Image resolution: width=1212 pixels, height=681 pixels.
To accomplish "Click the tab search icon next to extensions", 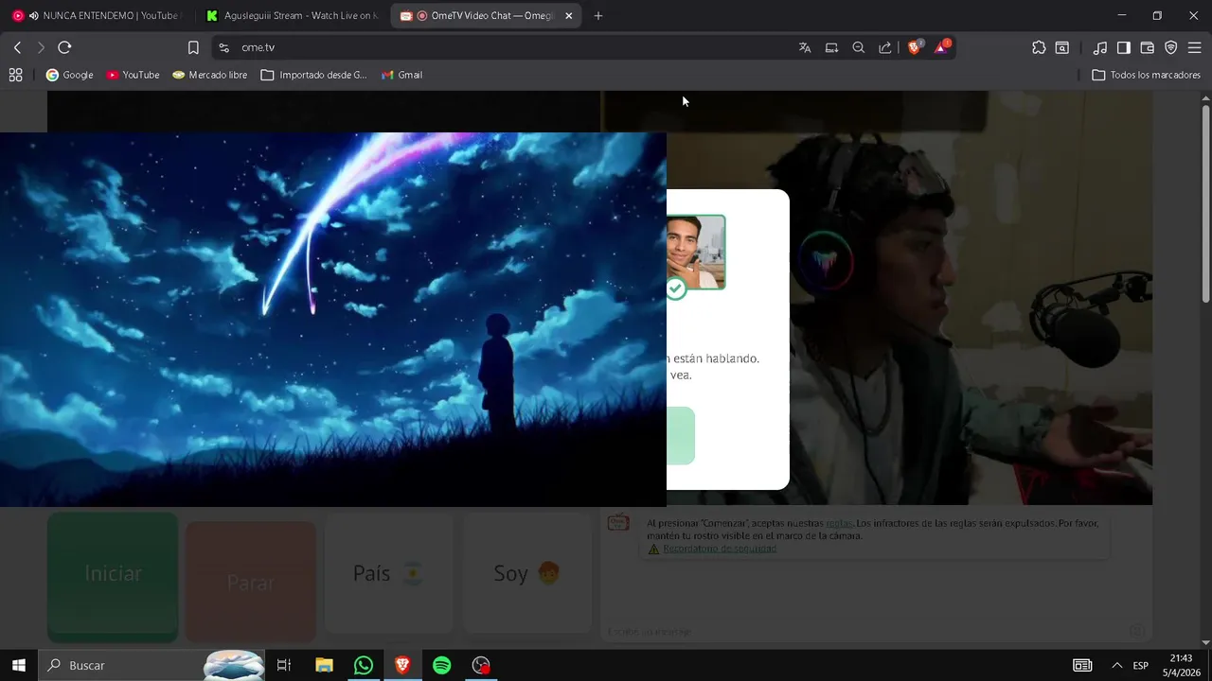I will click(x=1062, y=47).
